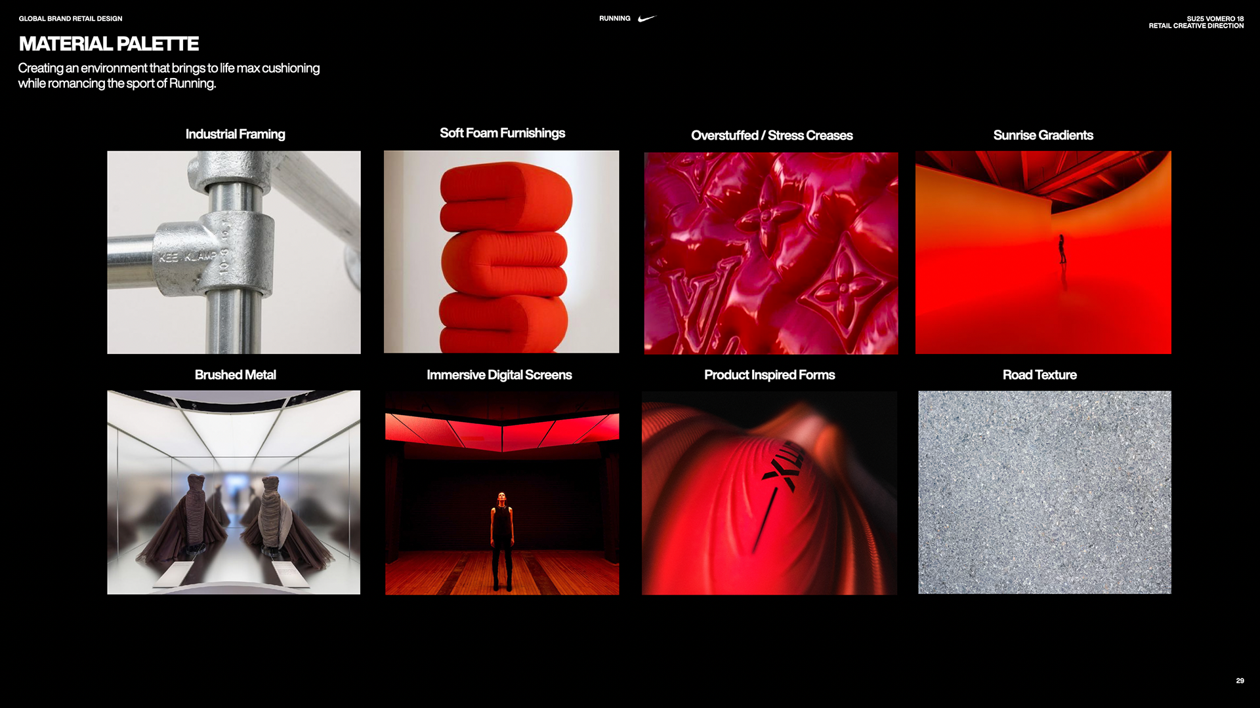Click the MATERIAL PALETTE title

pos(109,44)
